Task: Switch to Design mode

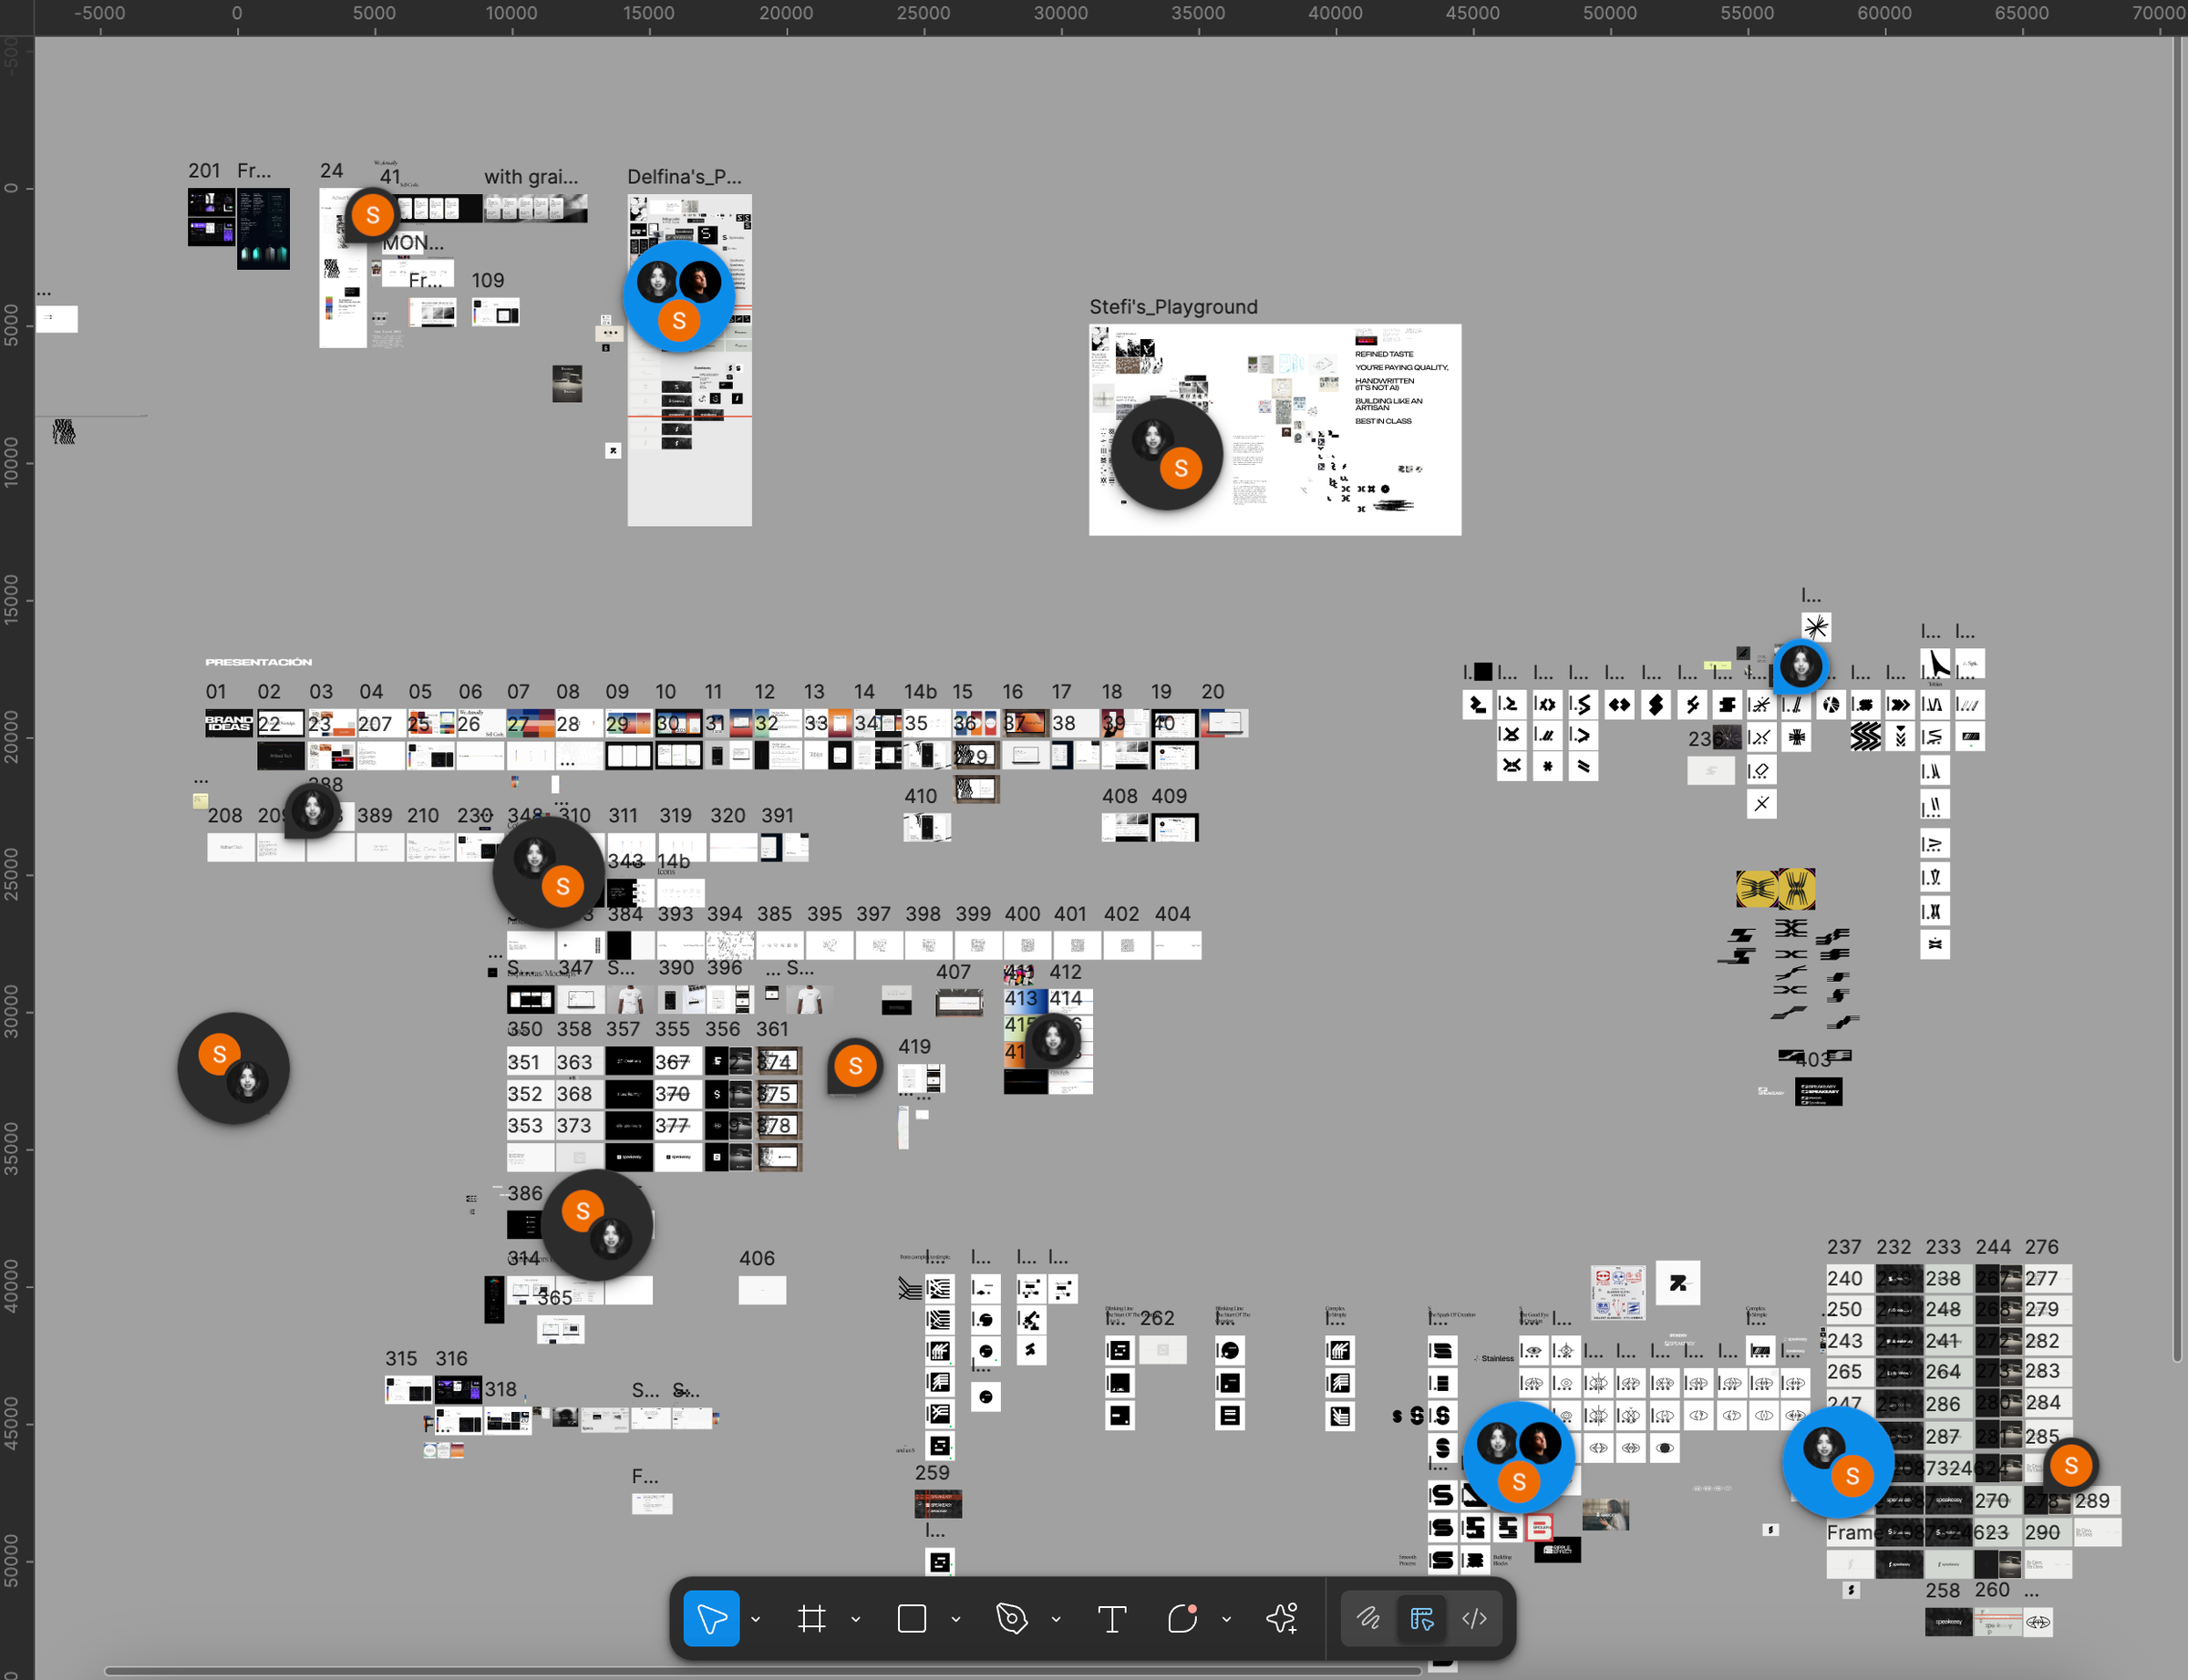Action: (1421, 1618)
